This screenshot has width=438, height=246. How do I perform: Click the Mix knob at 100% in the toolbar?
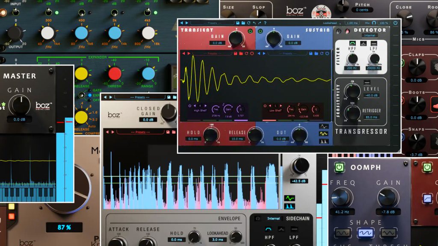pyautogui.click(x=374, y=22)
